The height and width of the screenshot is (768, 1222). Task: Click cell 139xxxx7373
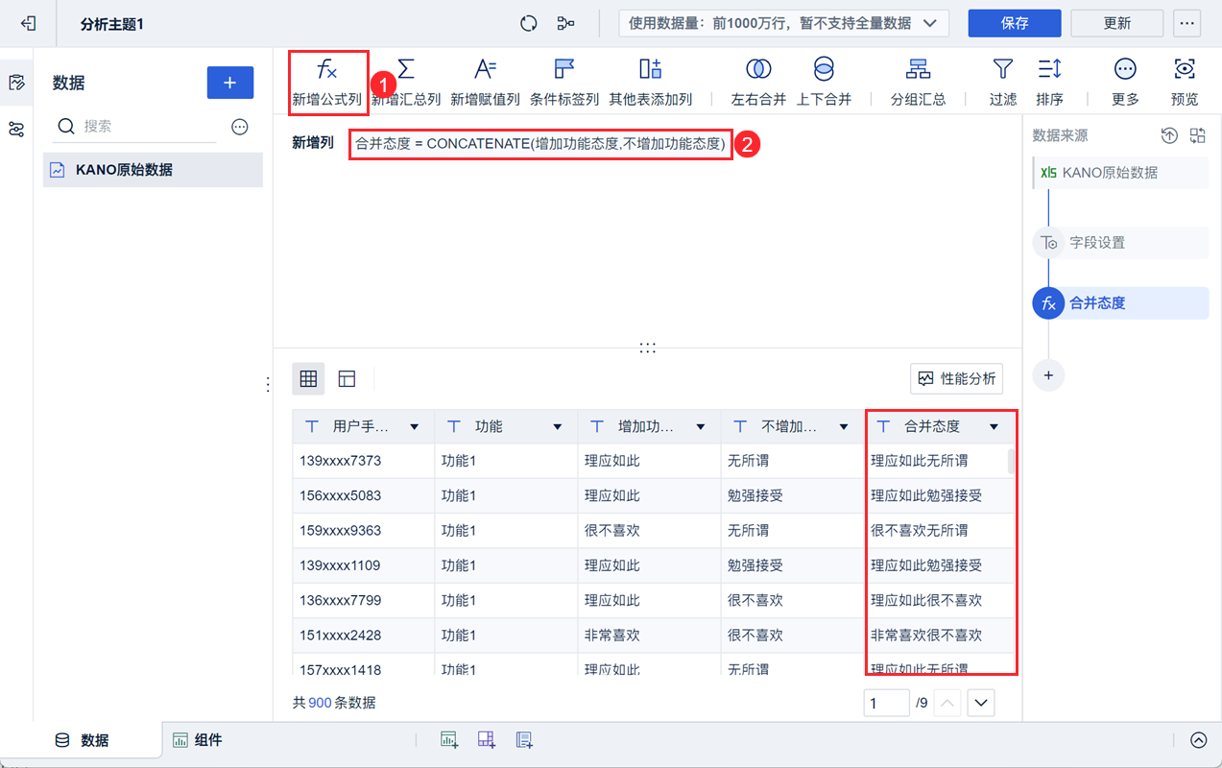(363, 461)
